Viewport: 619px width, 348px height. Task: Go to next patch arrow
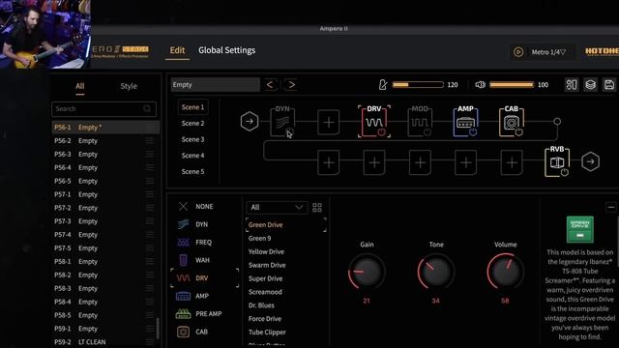pos(291,84)
